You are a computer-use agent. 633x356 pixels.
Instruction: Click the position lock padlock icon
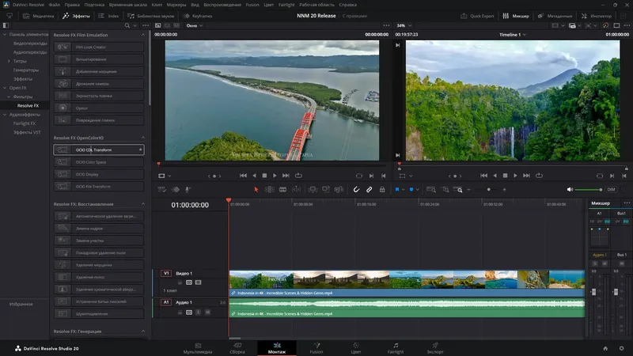click(x=383, y=189)
